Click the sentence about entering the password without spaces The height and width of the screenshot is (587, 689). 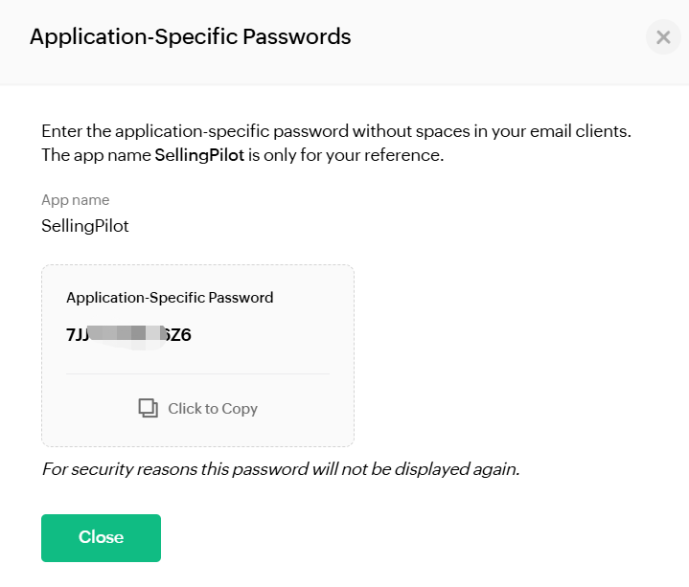(x=336, y=131)
